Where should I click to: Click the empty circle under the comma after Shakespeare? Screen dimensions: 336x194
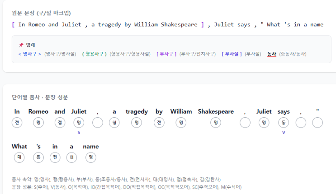pyautogui.click(x=245, y=122)
